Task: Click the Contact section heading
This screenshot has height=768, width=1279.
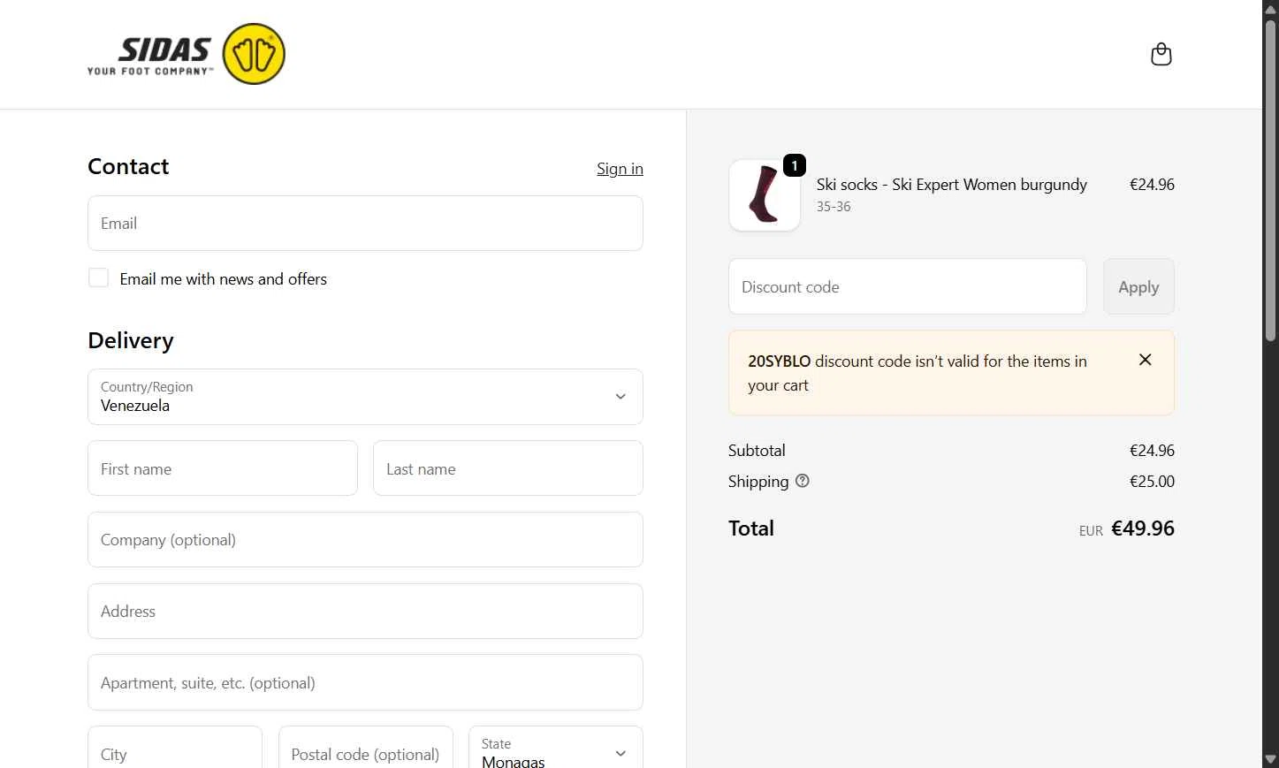Action: click(128, 166)
